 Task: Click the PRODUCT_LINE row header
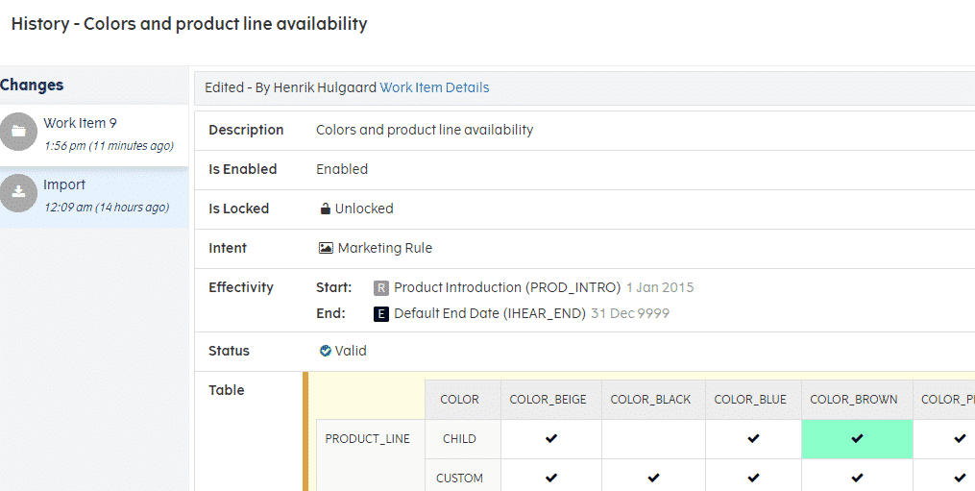[x=367, y=439]
